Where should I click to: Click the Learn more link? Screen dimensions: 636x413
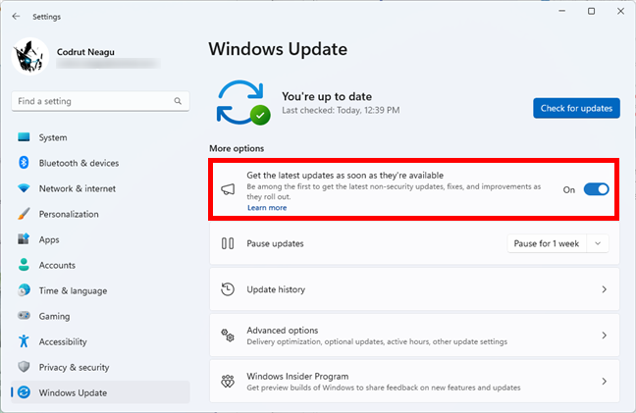pos(267,208)
